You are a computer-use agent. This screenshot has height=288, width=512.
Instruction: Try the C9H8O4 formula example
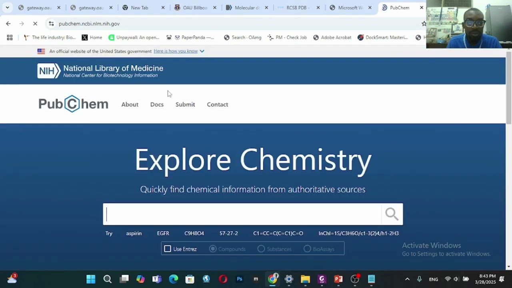coord(194,233)
